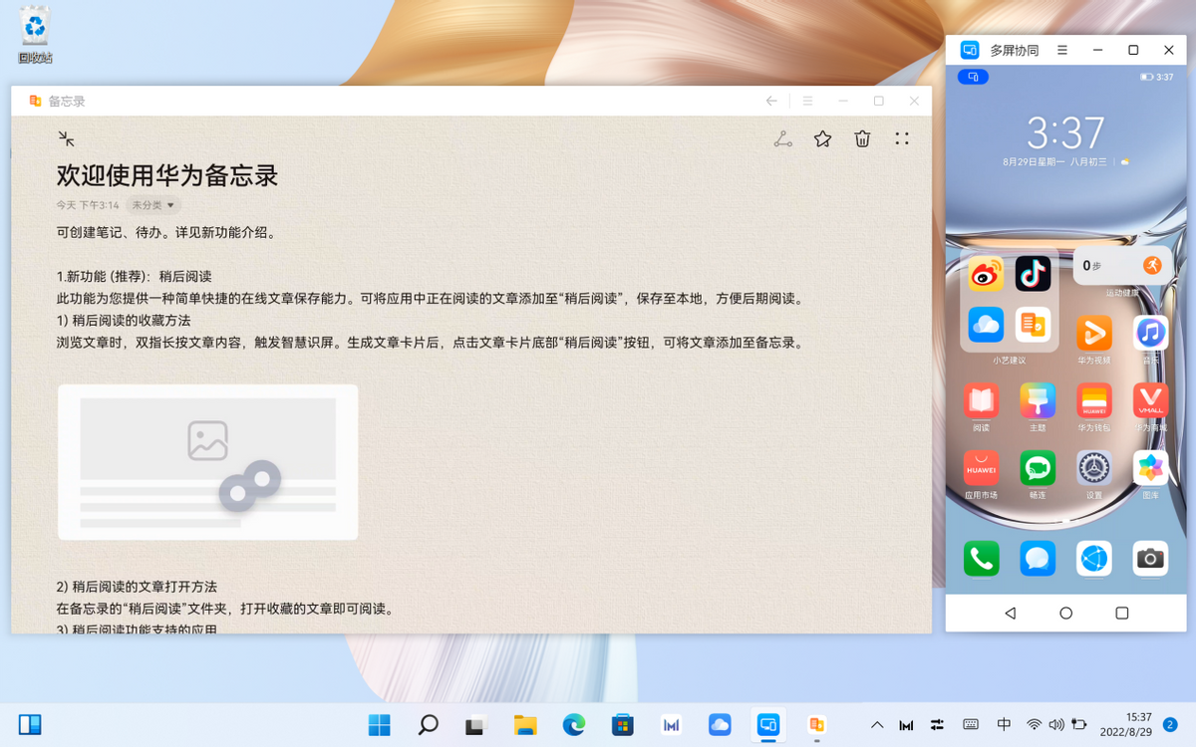Open Weibo app on the phone screen
The image size is (1196, 747).
point(986,273)
